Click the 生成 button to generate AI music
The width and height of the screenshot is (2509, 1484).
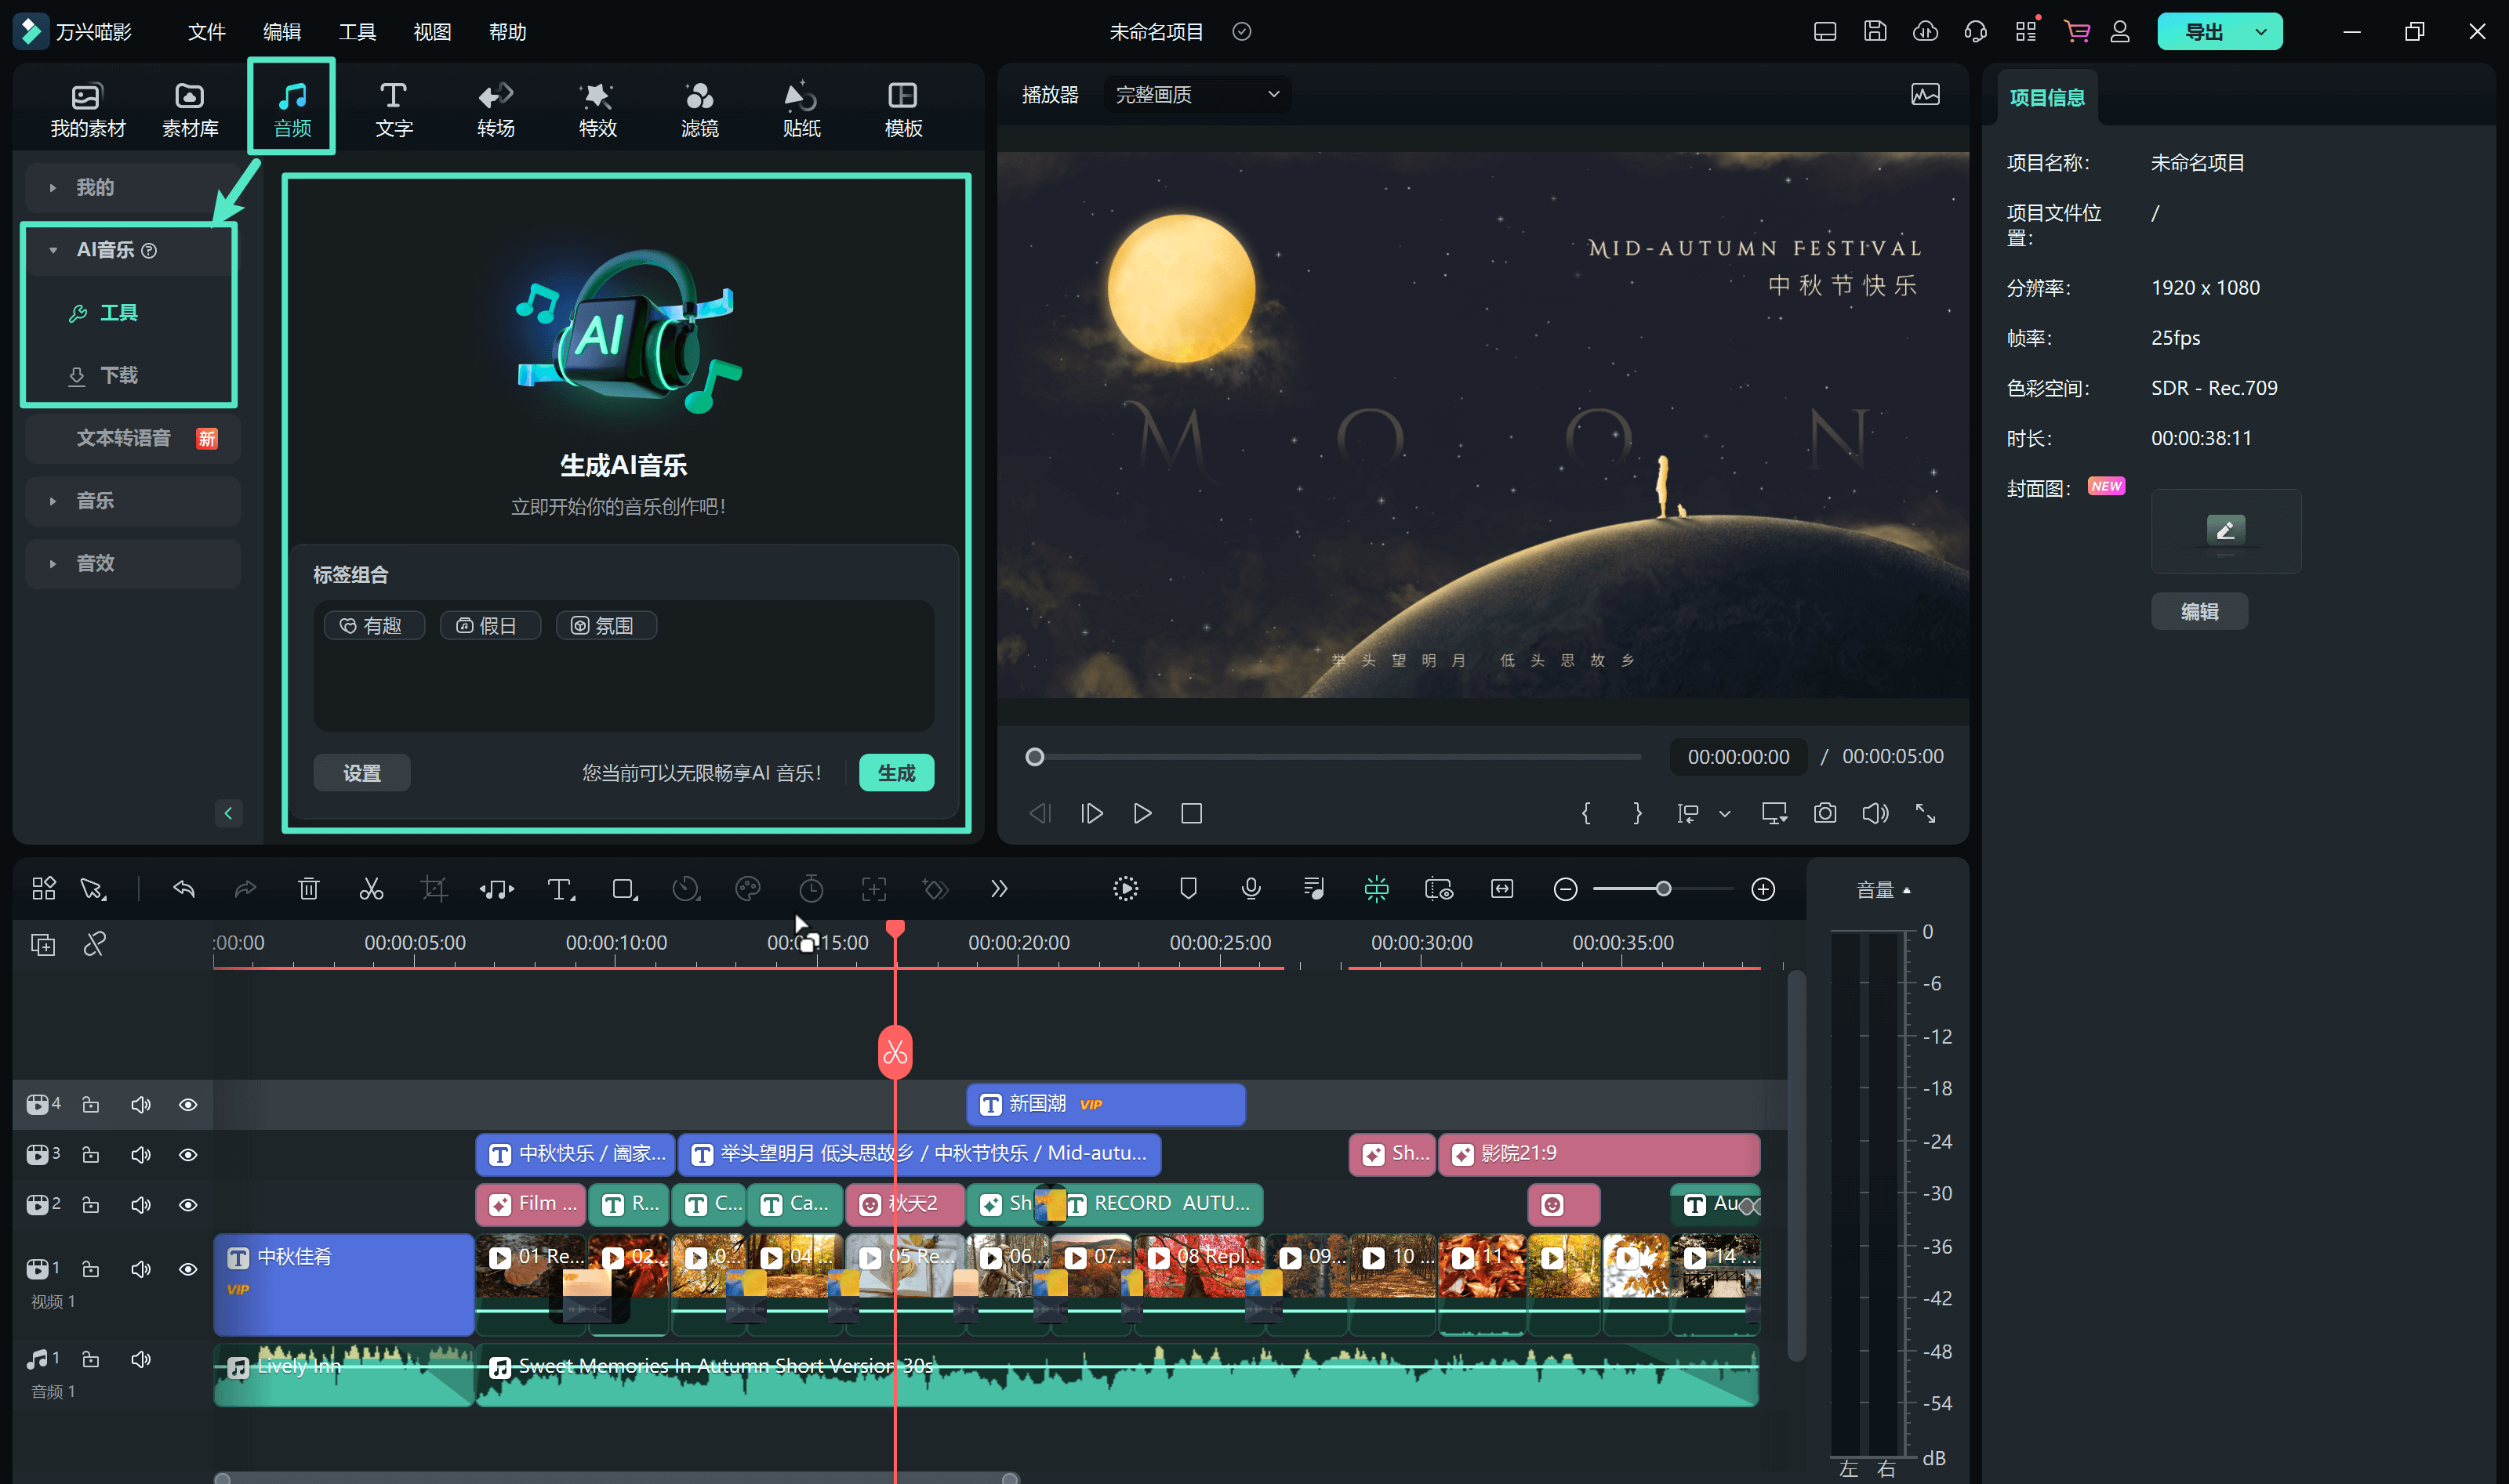895,772
